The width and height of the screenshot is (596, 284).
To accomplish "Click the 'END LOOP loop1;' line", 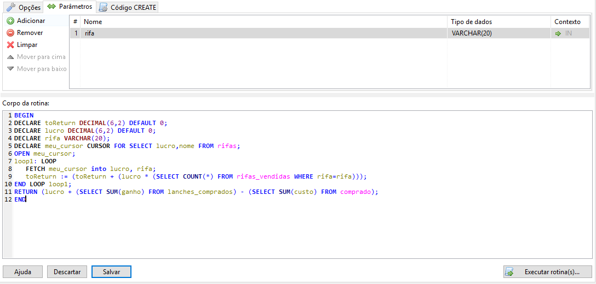I will click(43, 184).
